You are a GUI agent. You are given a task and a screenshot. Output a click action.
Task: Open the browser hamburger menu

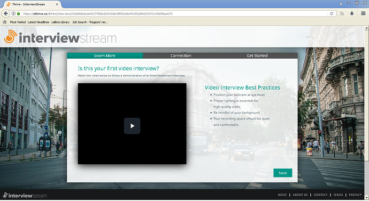[363, 14]
